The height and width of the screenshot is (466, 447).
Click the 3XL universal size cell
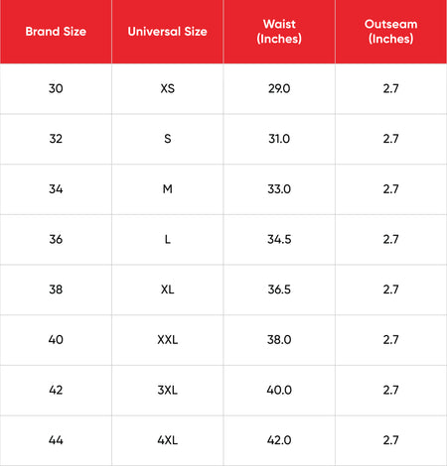point(168,390)
